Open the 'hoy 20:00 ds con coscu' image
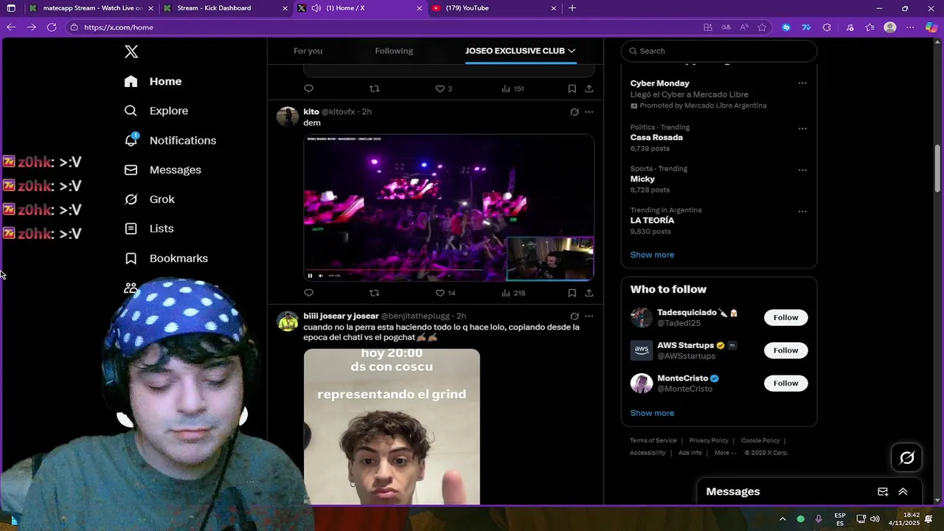Image resolution: width=944 pixels, height=531 pixels. pos(392,426)
